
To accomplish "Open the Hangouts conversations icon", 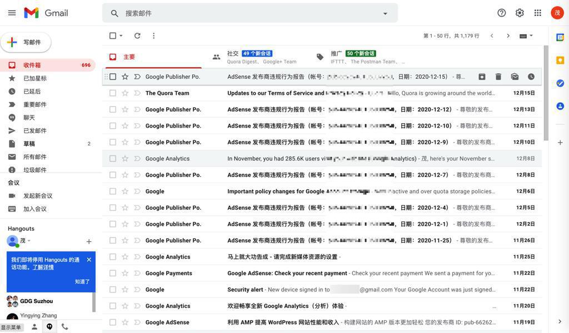I will point(49,326).
